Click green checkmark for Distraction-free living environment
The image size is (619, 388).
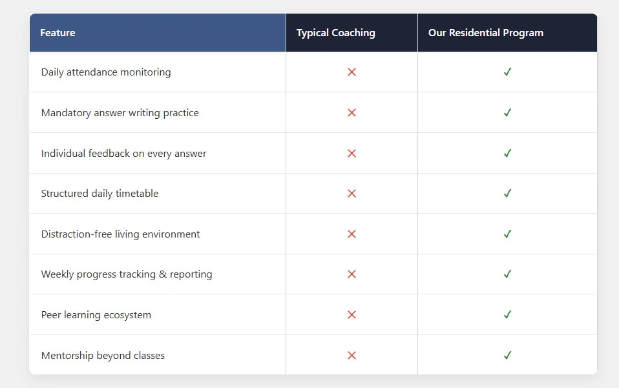point(507,234)
